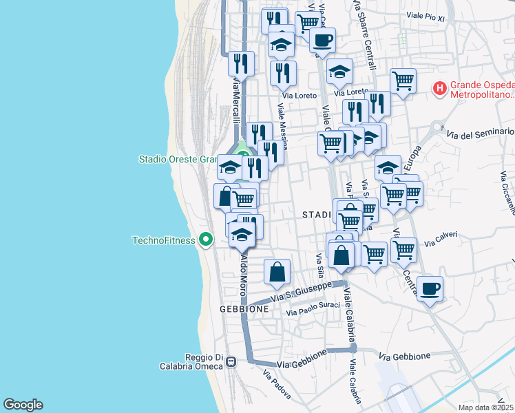Select the train station icon at Reggio Di Calabria Omeca

pyautogui.click(x=231, y=361)
